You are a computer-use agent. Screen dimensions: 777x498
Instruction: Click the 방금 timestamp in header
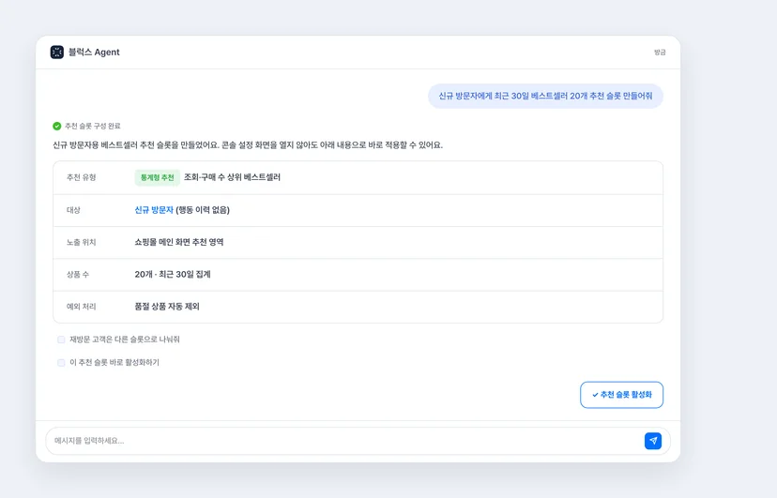tap(660, 53)
